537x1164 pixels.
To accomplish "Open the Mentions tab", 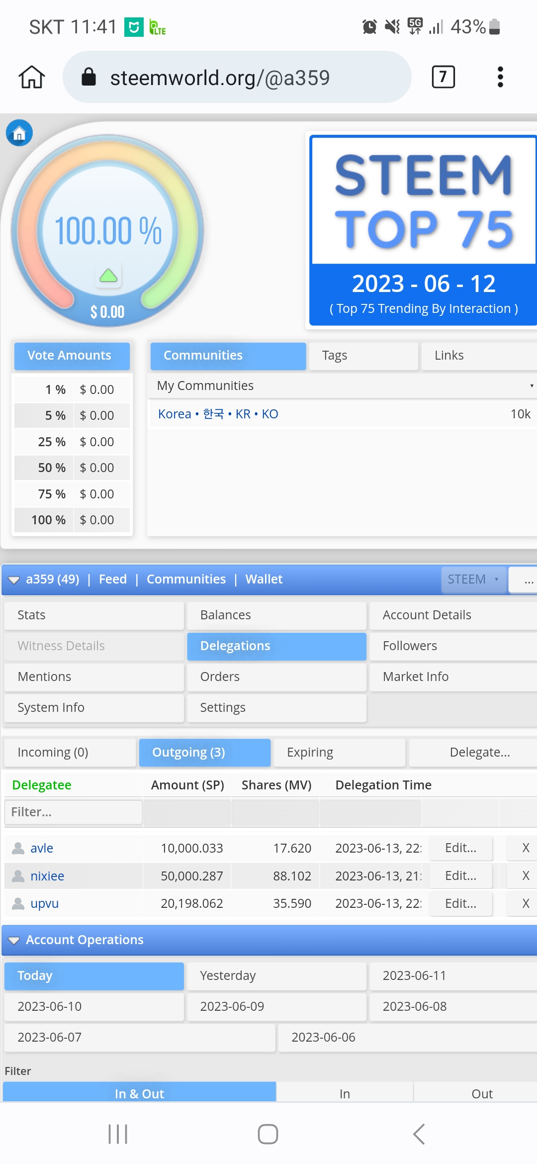I will point(94,677).
